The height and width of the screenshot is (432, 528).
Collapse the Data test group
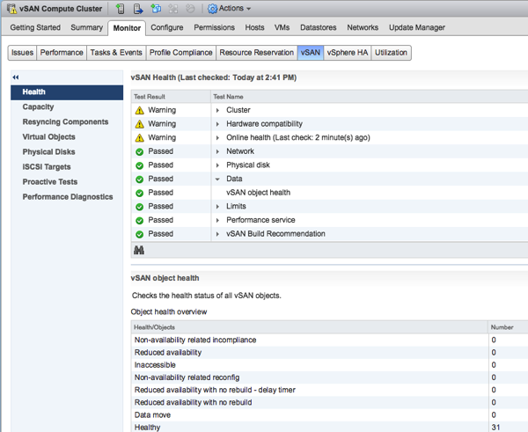pyautogui.click(x=217, y=179)
